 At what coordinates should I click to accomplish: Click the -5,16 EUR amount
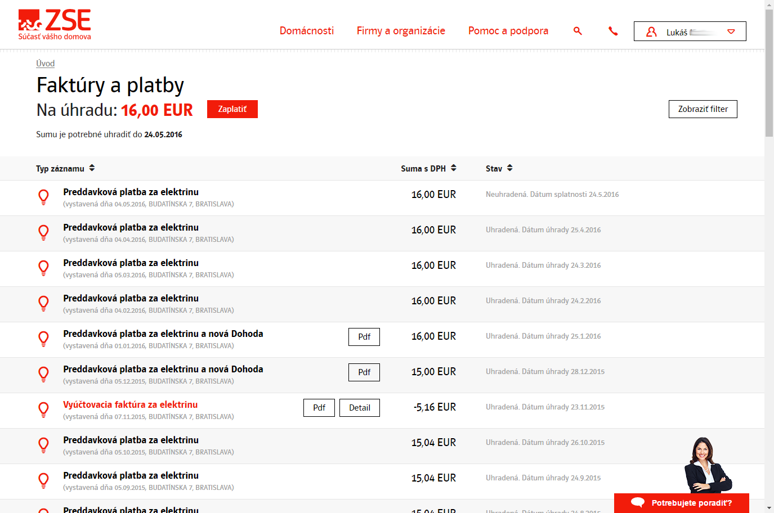[x=435, y=407]
